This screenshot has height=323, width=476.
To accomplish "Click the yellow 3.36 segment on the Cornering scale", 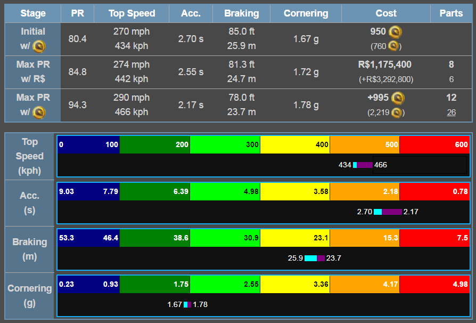I will pos(295,284).
